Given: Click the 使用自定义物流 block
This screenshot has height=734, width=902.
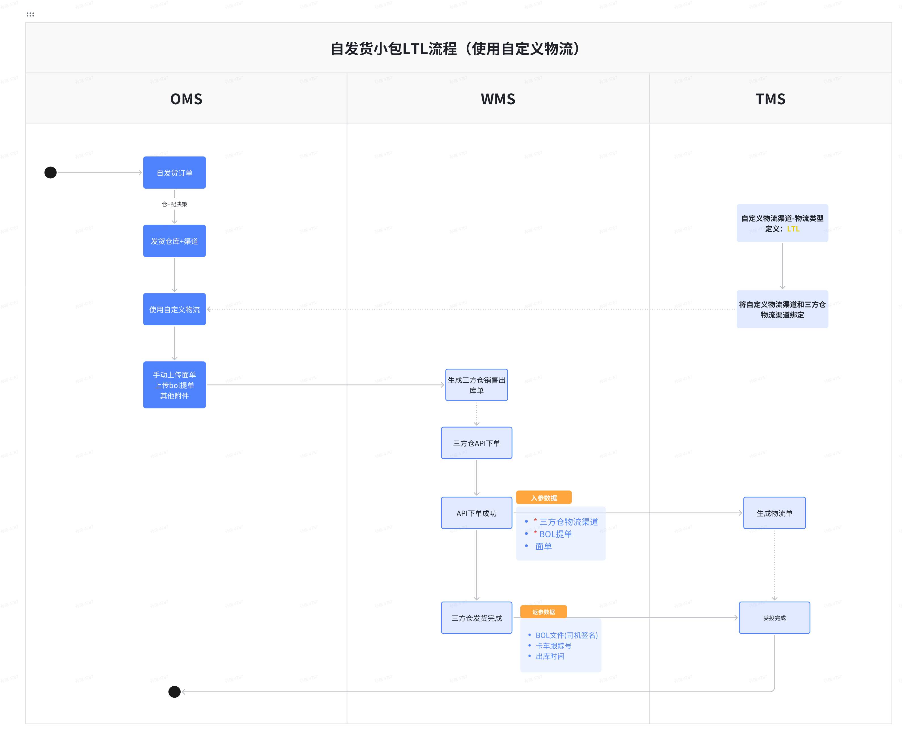Looking at the screenshot, I should pyautogui.click(x=174, y=309).
